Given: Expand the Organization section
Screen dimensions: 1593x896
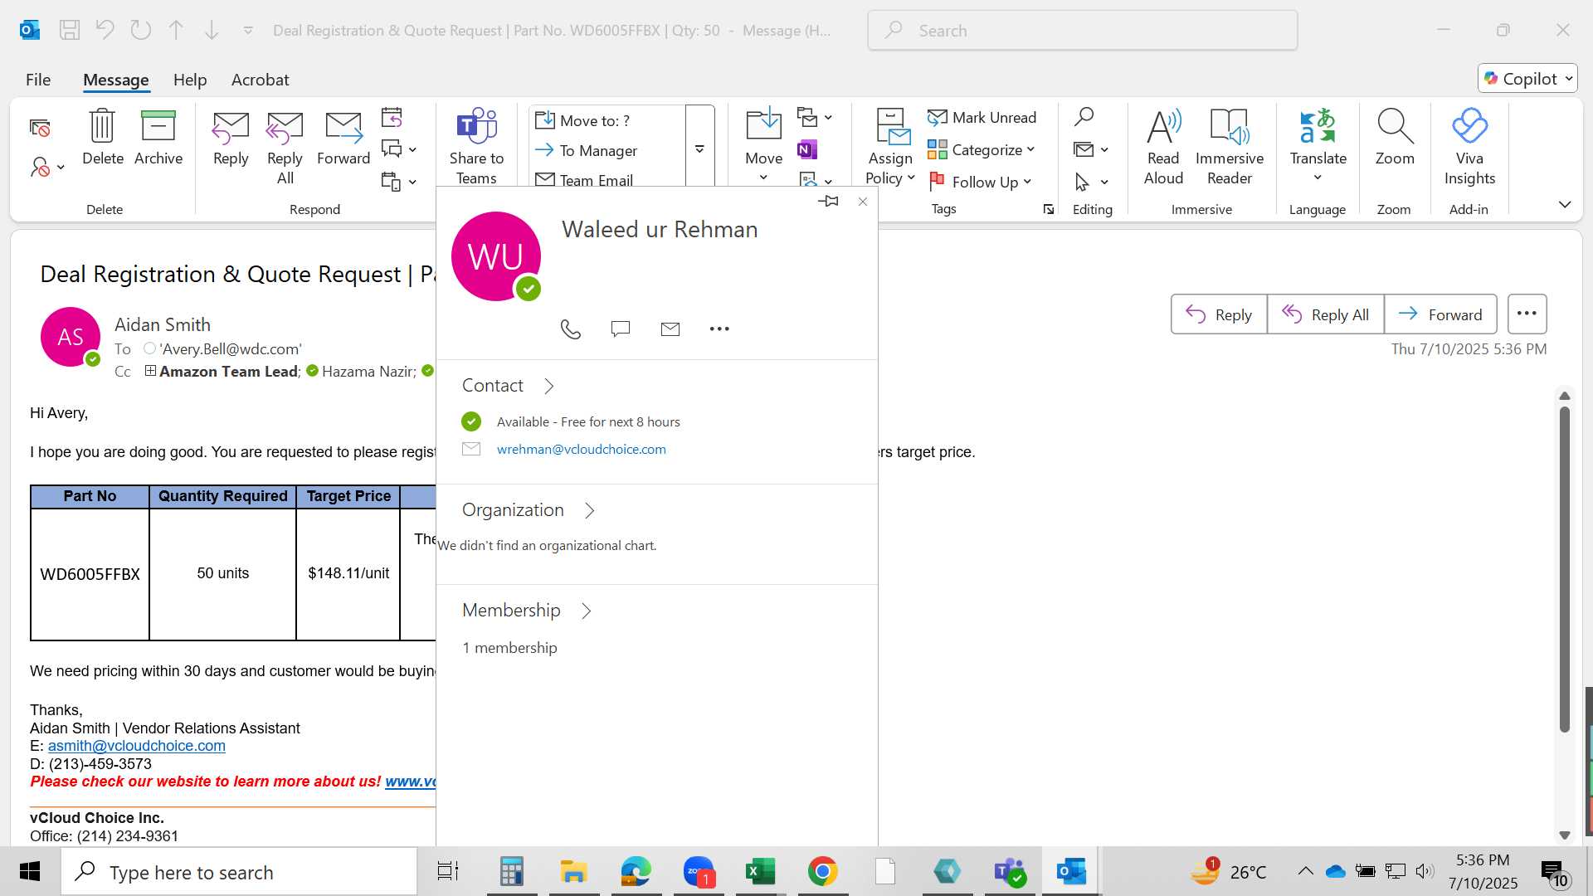Looking at the screenshot, I should click(590, 510).
